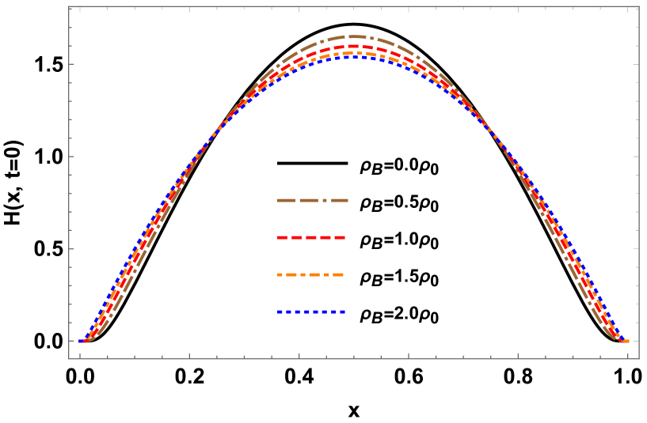647x423 pixels.
Task: Click the curves' end point at bottom right
Action: (x=627, y=342)
